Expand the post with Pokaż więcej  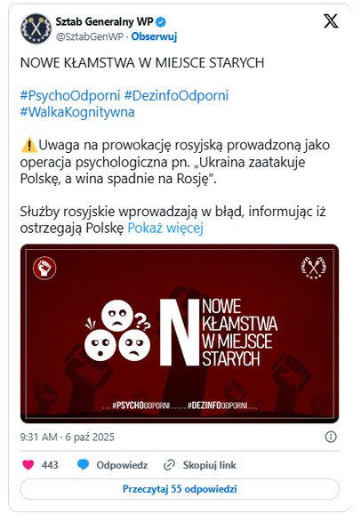[x=165, y=228]
